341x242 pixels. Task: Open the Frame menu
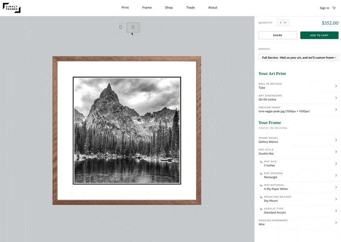[147, 8]
